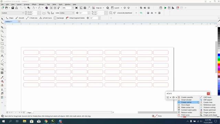Open the Bitmaps menu

[x=42, y=4]
